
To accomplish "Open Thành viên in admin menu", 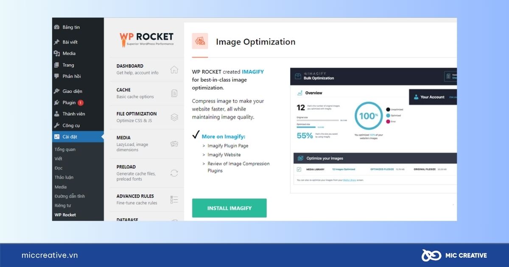I will point(74,114).
